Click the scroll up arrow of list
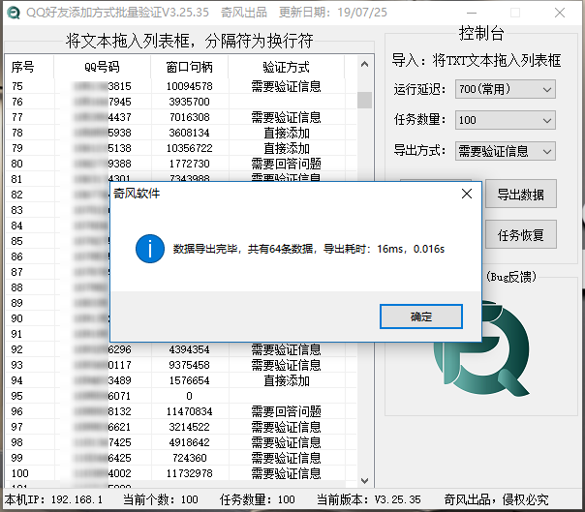585x512 pixels. click(x=364, y=65)
